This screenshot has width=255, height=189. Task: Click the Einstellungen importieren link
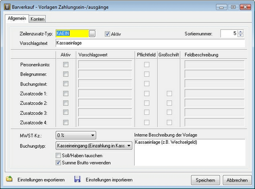[x=109, y=180]
